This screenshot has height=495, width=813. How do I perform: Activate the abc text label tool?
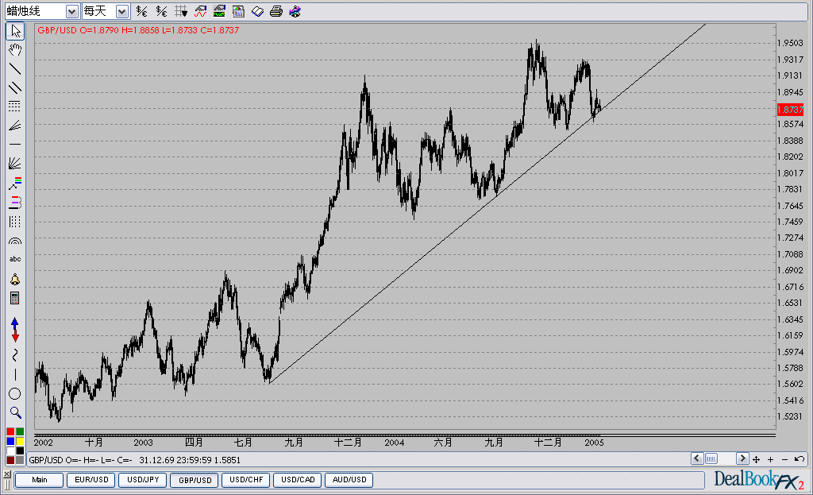coord(15,259)
